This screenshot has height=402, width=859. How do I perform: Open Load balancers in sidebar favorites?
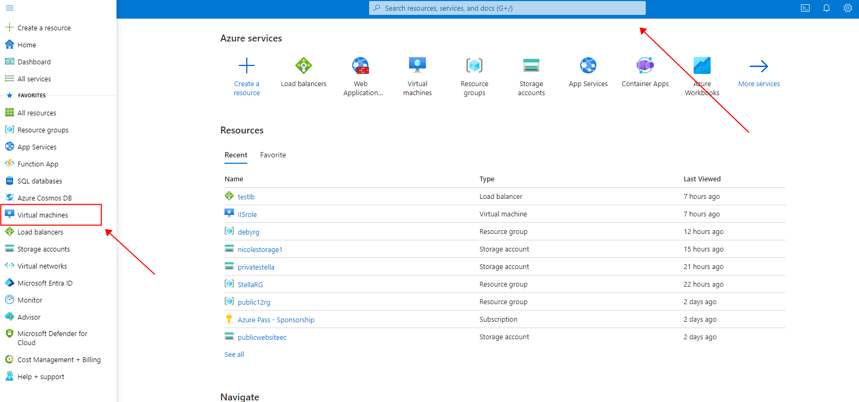40,232
